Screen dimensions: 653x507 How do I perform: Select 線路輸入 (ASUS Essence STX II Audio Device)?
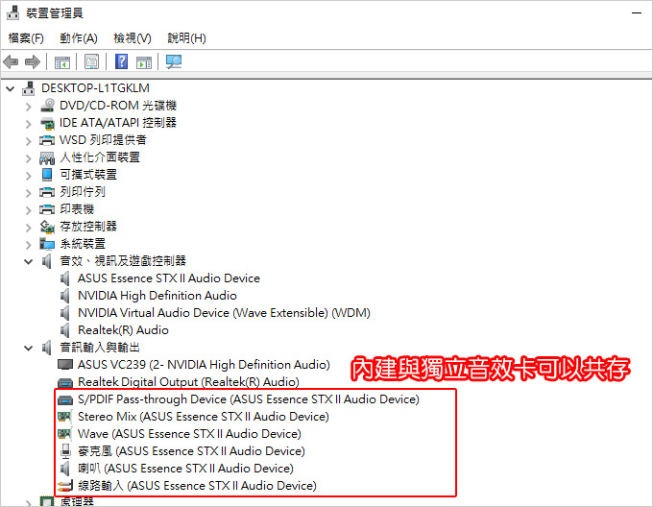pos(198,486)
